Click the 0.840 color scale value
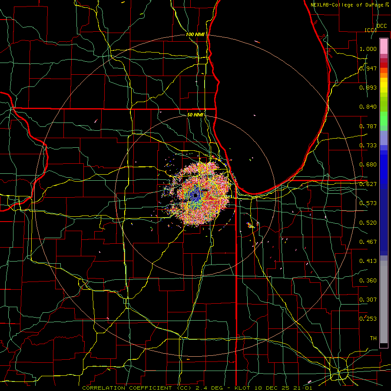Screen dimensions: 391x391 click(368, 107)
